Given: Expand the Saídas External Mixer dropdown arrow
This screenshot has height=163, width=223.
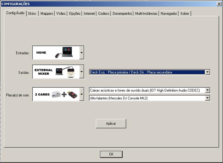Looking at the screenshot, I should click(82, 72).
